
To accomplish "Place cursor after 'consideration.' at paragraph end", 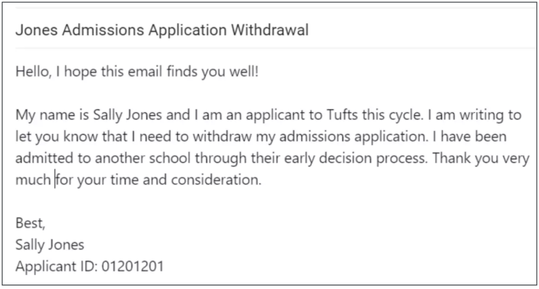I will click(262, 180).
